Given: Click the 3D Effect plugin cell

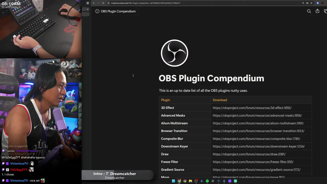Looking at the screenshot, I should click(x=185, y=108).
